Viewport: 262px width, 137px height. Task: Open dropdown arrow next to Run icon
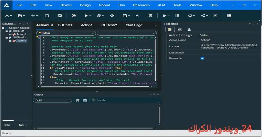click(x=90, y=16)
